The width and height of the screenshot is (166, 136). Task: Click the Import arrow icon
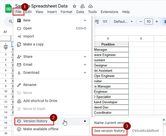pos(19,36)
